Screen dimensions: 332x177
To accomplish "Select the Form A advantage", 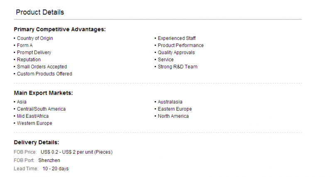I will coord(25,46).
